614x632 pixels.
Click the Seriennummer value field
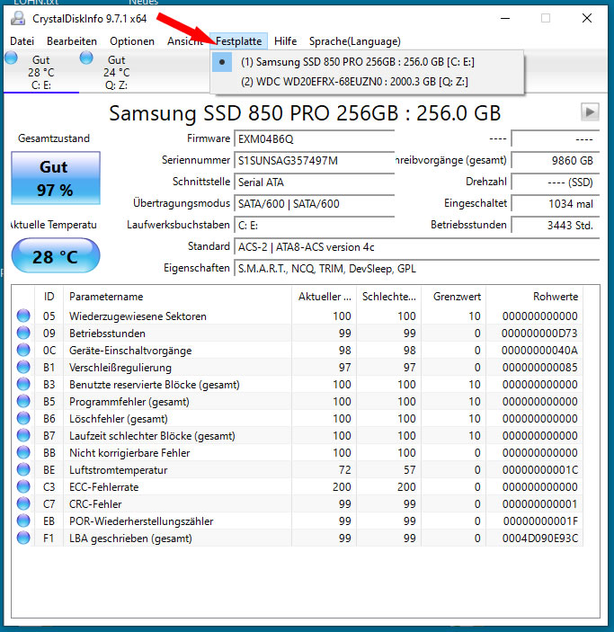tap(314, 160)
